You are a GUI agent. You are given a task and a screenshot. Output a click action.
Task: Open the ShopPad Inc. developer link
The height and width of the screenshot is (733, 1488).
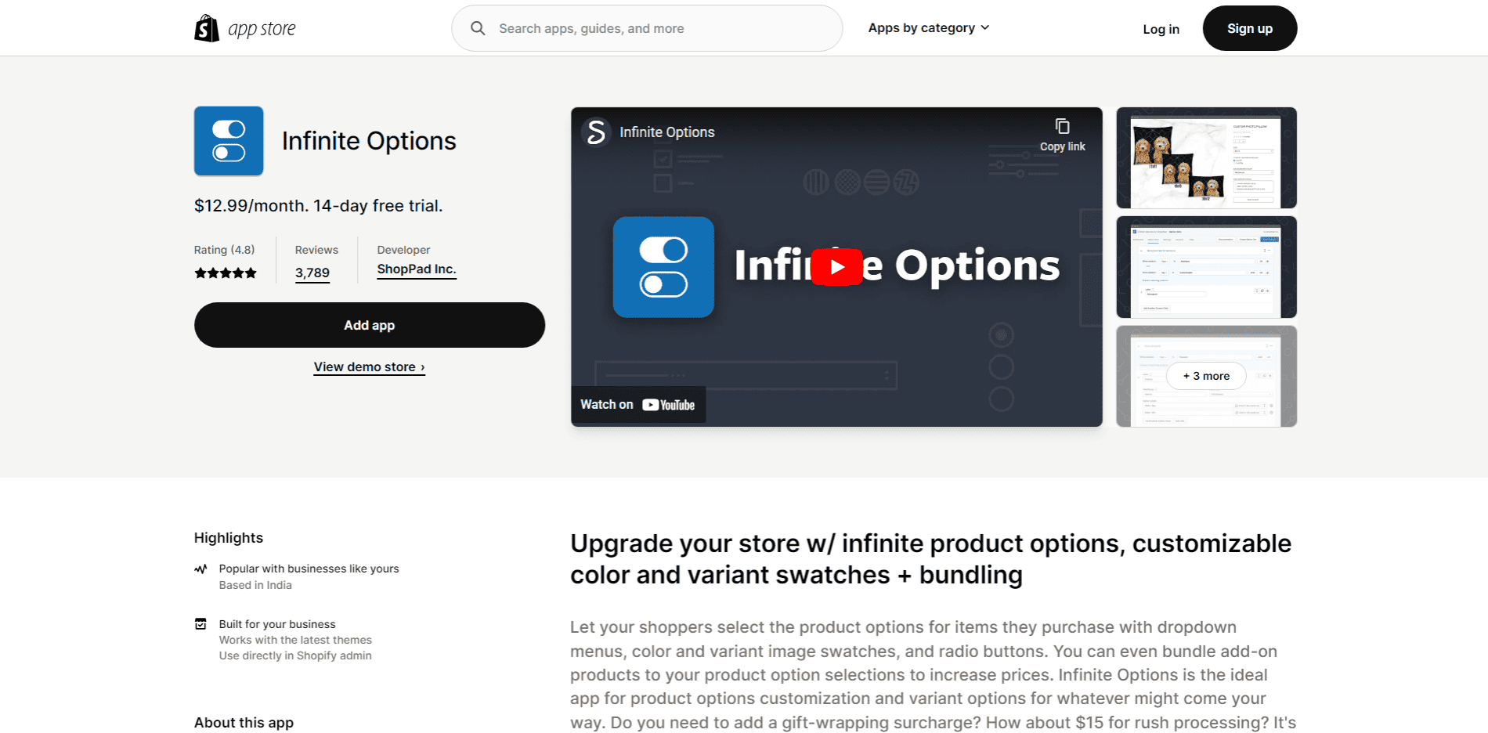[417, 269]
